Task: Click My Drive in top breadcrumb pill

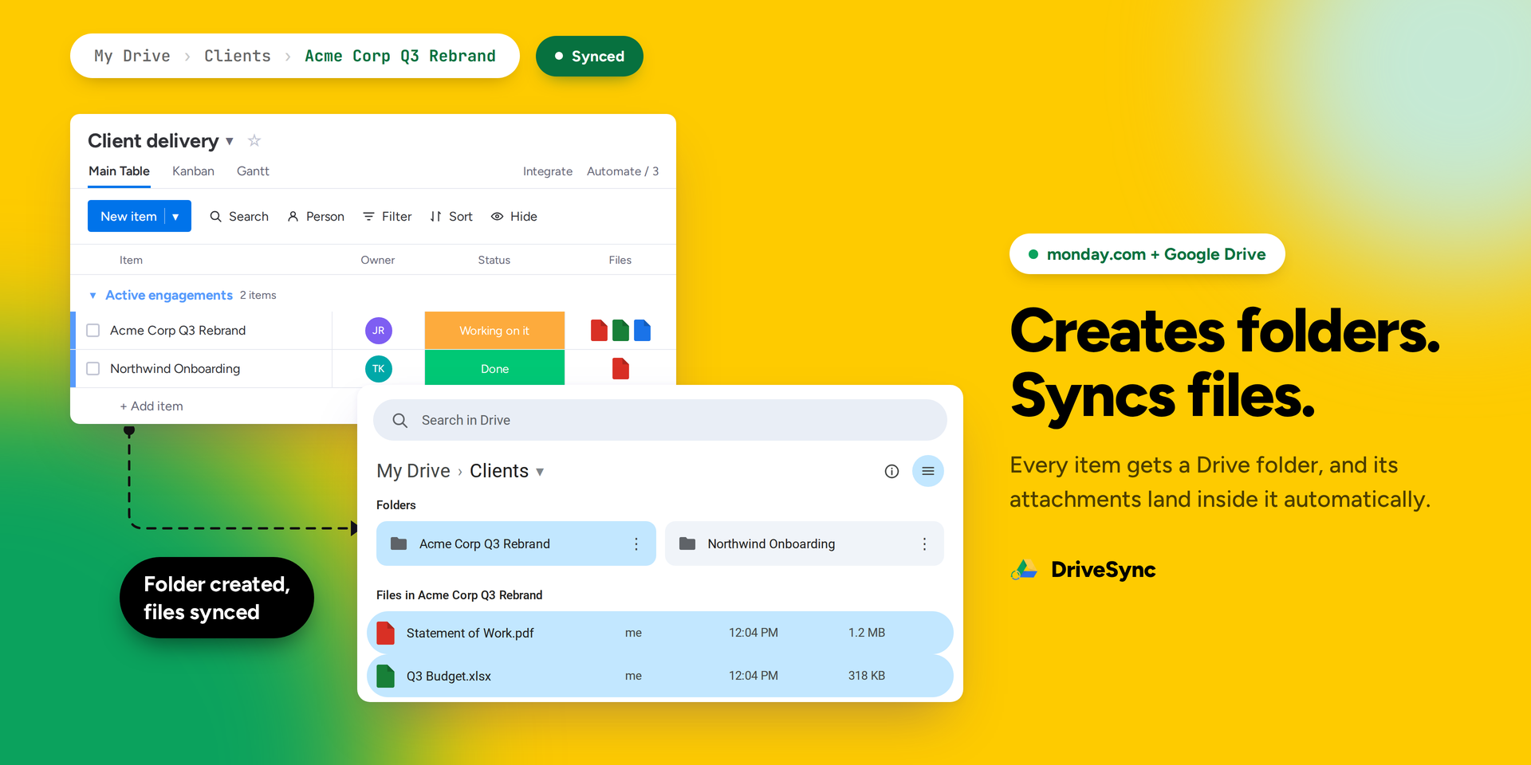Action: [x=132, y=56]
